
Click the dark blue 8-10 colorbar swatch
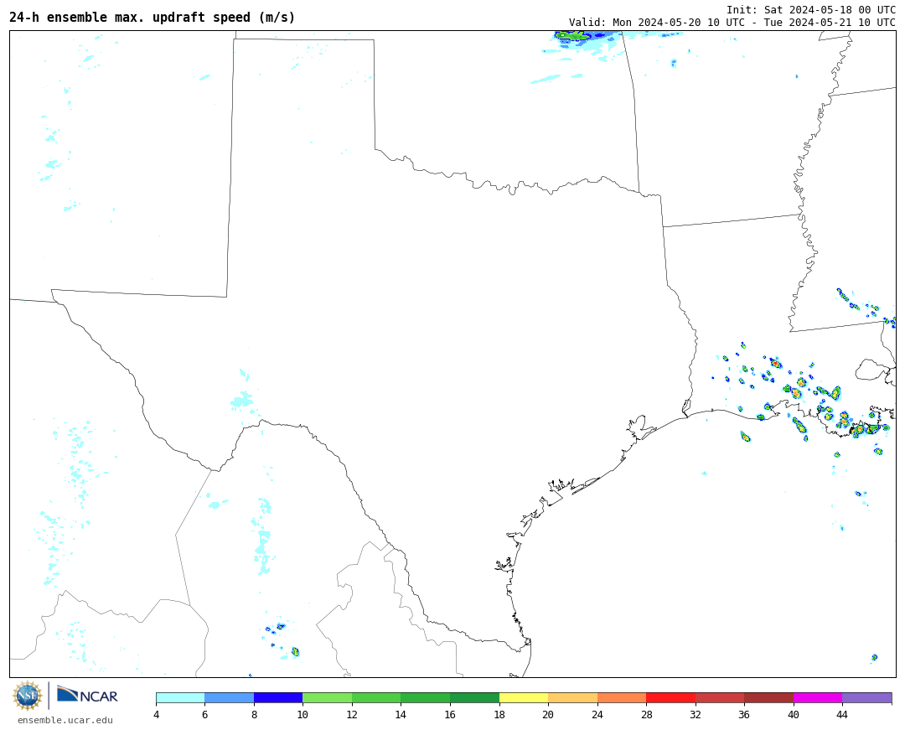(278, 697)
